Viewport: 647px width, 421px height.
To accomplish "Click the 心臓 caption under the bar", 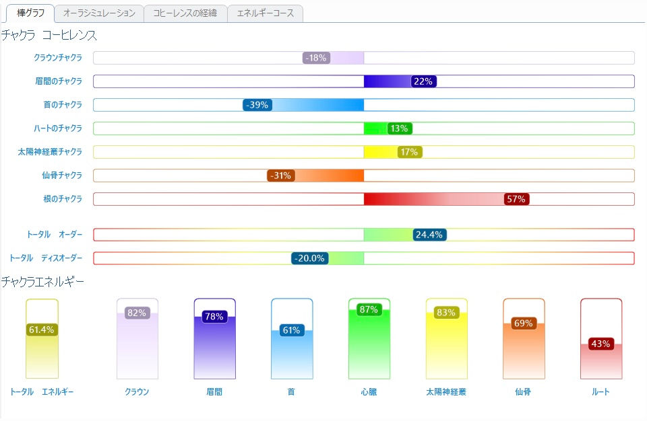I will [369, 392].
